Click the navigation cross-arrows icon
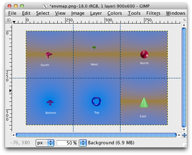The width and height of the screenshot is (192, 155). click(x=184, y=135)
